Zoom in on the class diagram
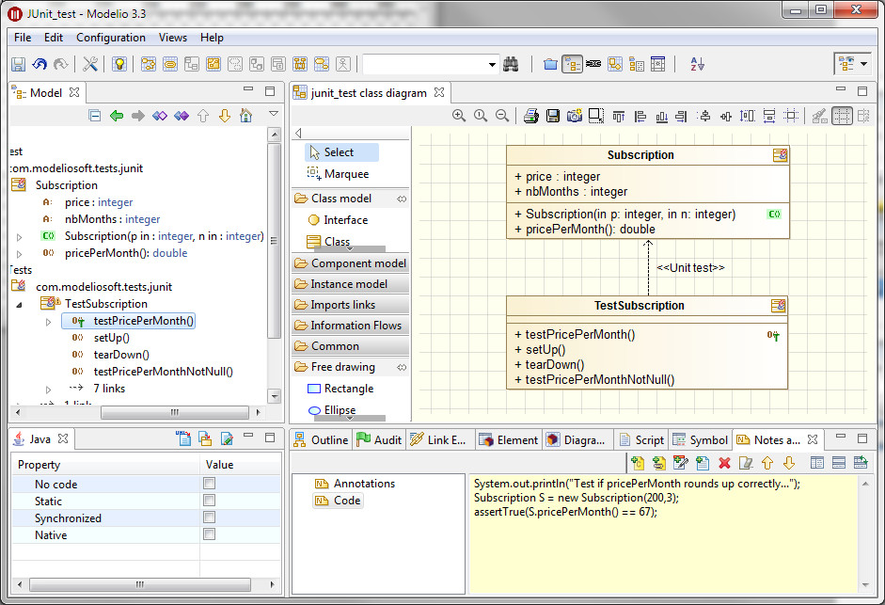This screenshot has width=885, height=605. (x=459, y=116)
